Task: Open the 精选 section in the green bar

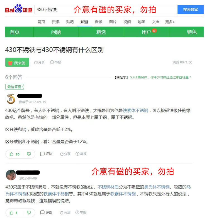Action: tap(101, 32)
